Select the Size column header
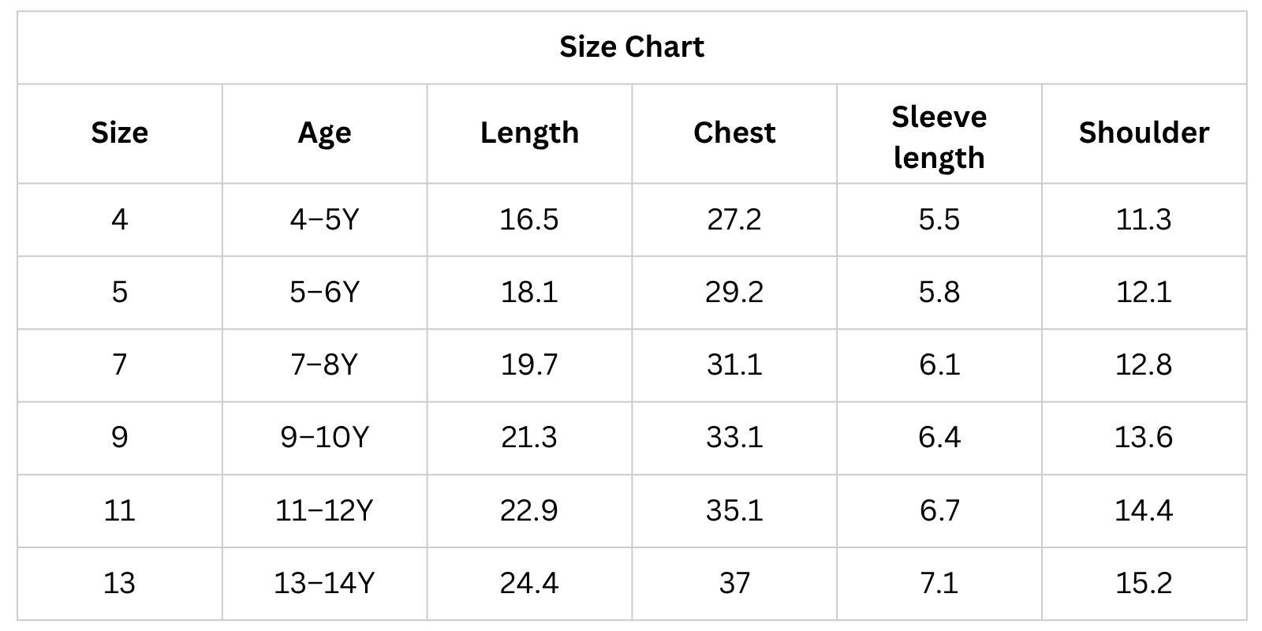1262x631 pixels. tap(120, 133)
